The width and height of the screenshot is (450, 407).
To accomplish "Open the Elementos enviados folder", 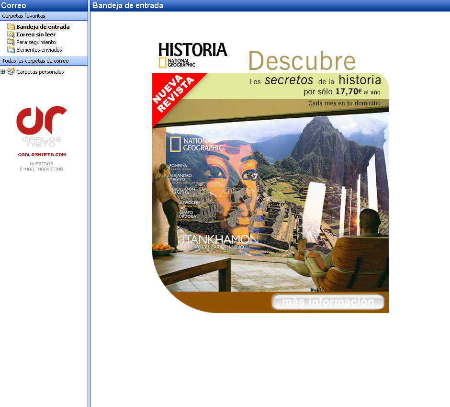I will click(x=39, y=50).
